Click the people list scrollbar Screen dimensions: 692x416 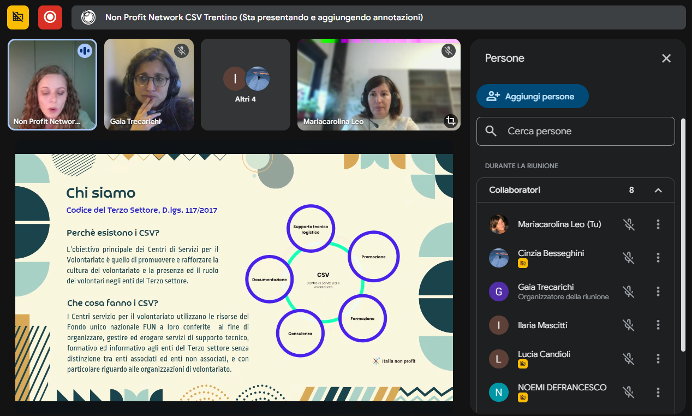click(683, 235)
